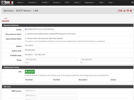Screen dimensions: 134x100
Task: Click the Range To field showing 192.168.0.245
Action: 107,60
